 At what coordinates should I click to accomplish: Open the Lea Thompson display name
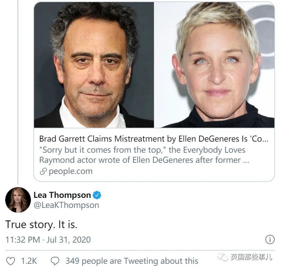(x=62, y=195)
